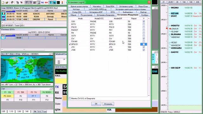Confirm settings with OK button
Screen dimensions: 203x114
click(96, 104)
